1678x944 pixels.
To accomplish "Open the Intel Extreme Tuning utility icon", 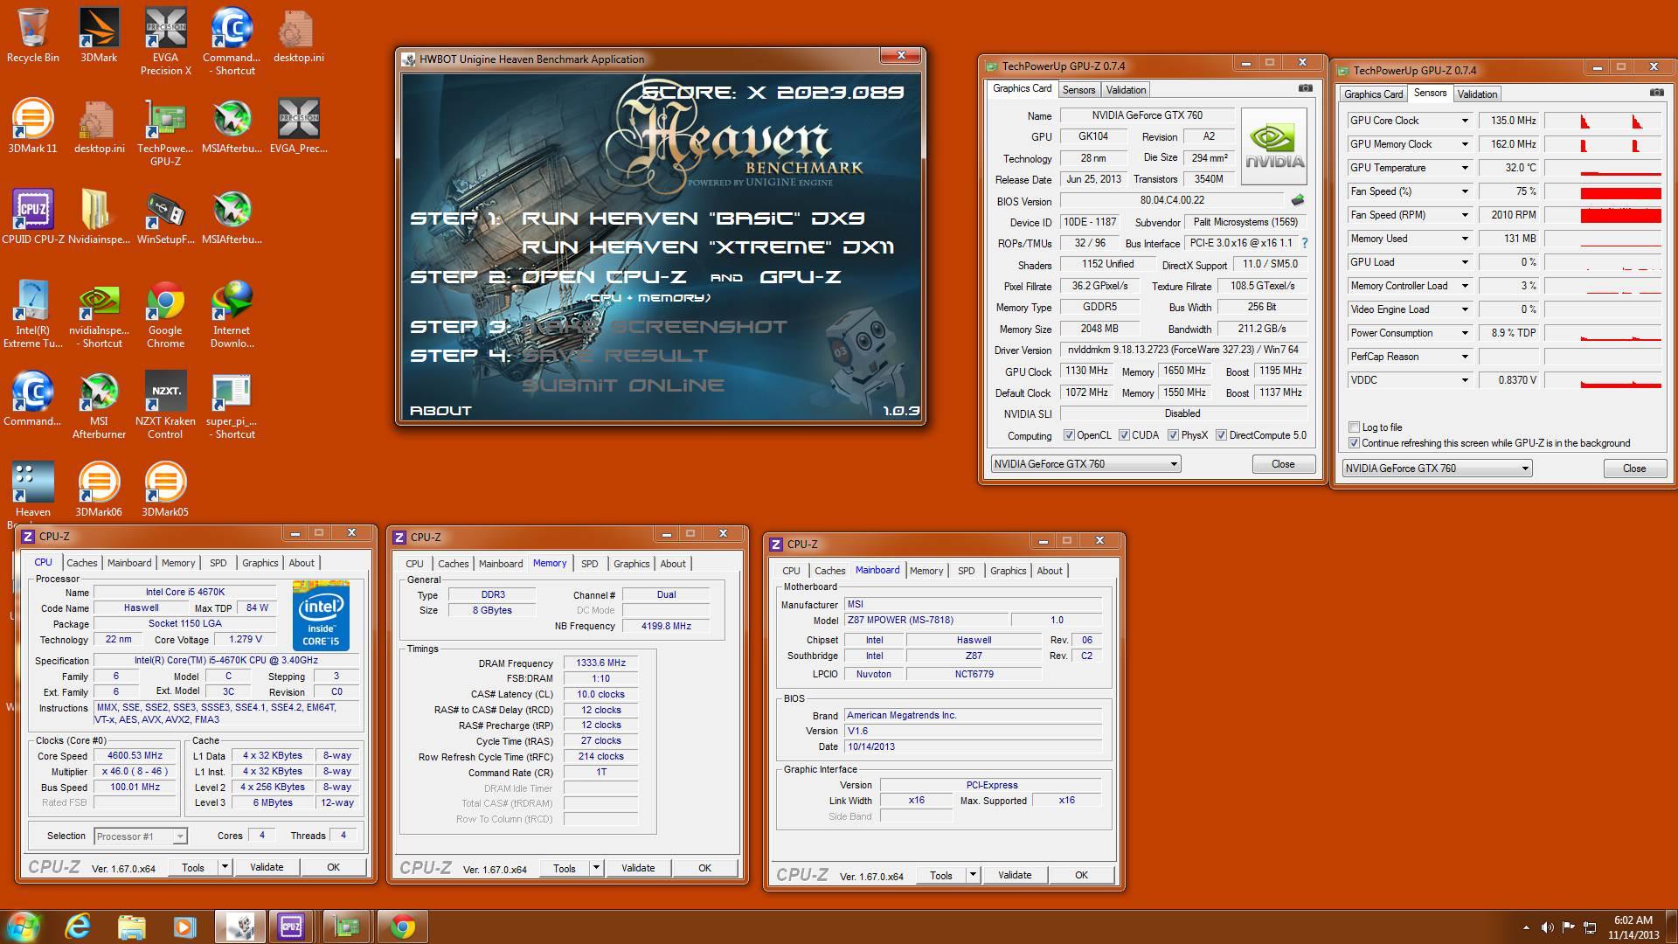I will (33, 314).
